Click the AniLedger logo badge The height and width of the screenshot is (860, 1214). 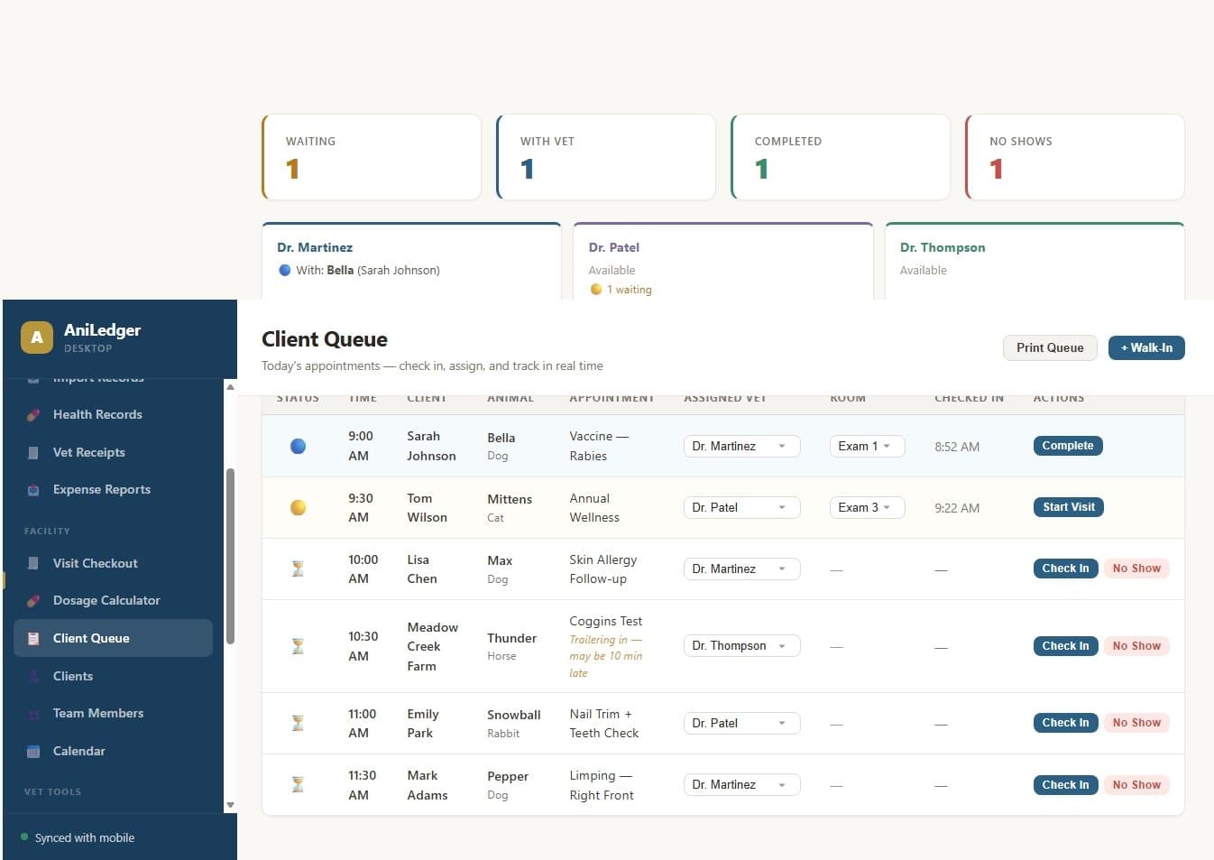pos(36,337)
